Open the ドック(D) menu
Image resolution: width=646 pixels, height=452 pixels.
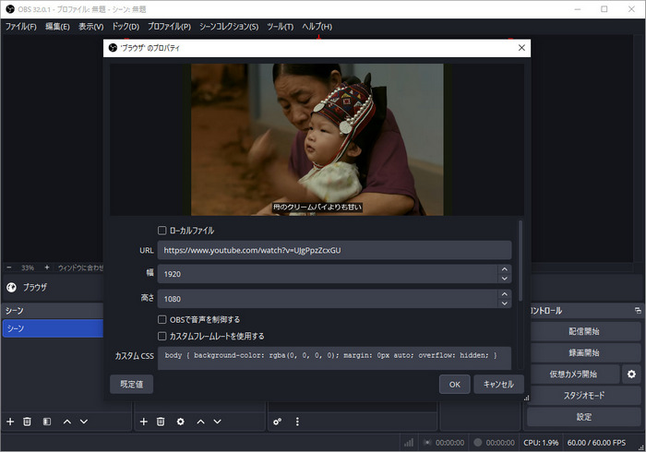(x=126, y=27)
